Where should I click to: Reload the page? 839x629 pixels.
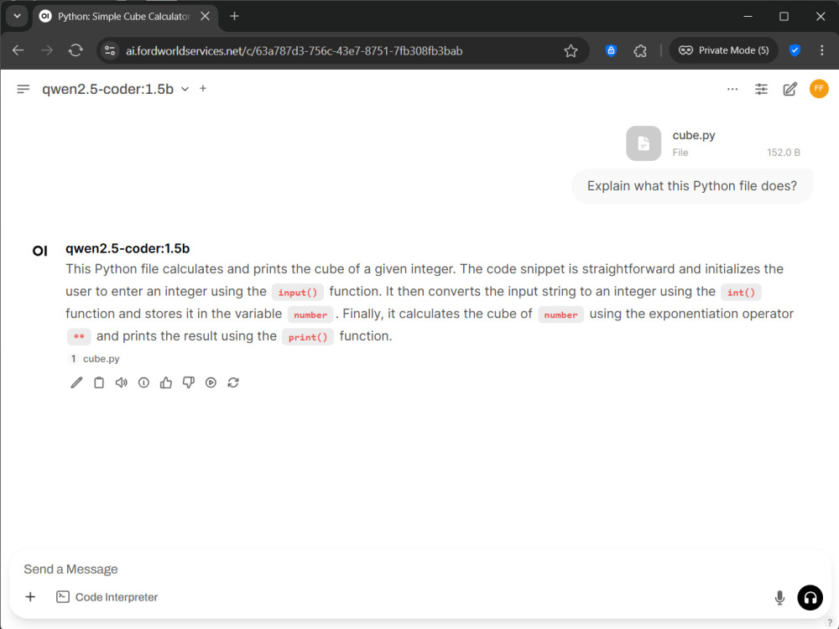pyautogui.click(x=76, y=50)
